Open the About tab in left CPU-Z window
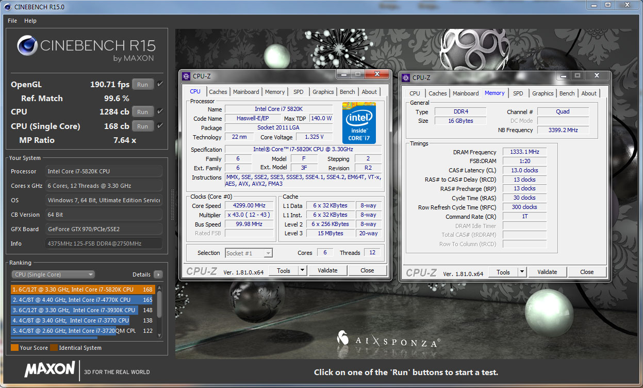This screenshot has width=643, height=388. coord(369,92)
